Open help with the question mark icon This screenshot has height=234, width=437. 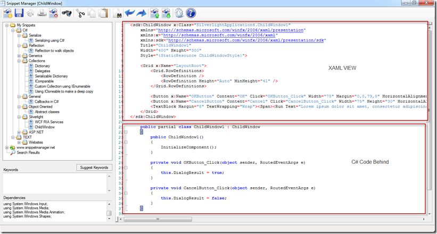click(191, 13)
